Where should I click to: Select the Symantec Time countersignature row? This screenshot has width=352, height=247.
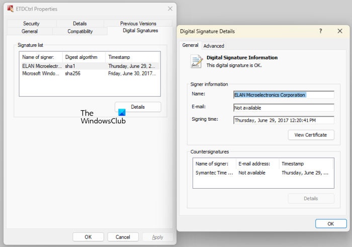[262, 173]
